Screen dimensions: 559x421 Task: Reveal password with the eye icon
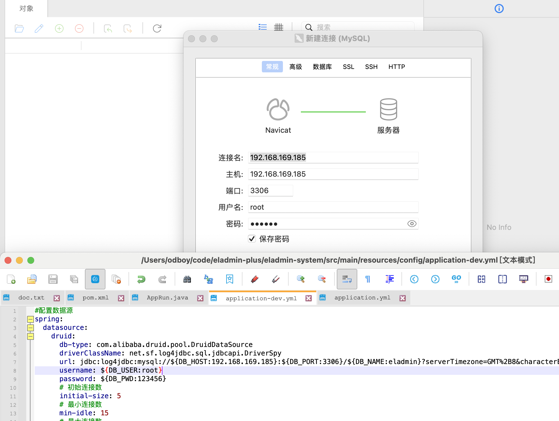coord(412,224)
